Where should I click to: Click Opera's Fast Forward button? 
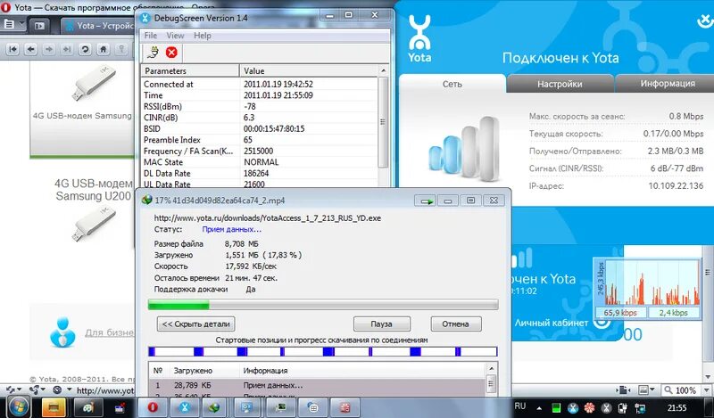(x=67, y=49)
